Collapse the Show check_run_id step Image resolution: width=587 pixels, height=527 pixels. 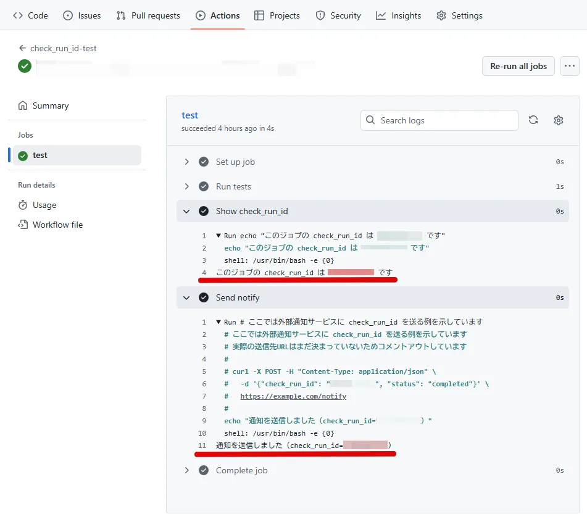(187, 210)
